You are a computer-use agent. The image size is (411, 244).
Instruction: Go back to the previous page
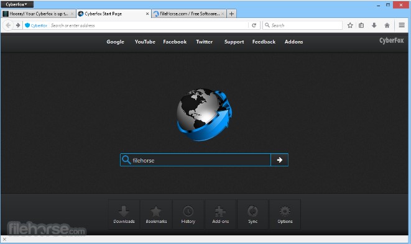tap(8, 25)
